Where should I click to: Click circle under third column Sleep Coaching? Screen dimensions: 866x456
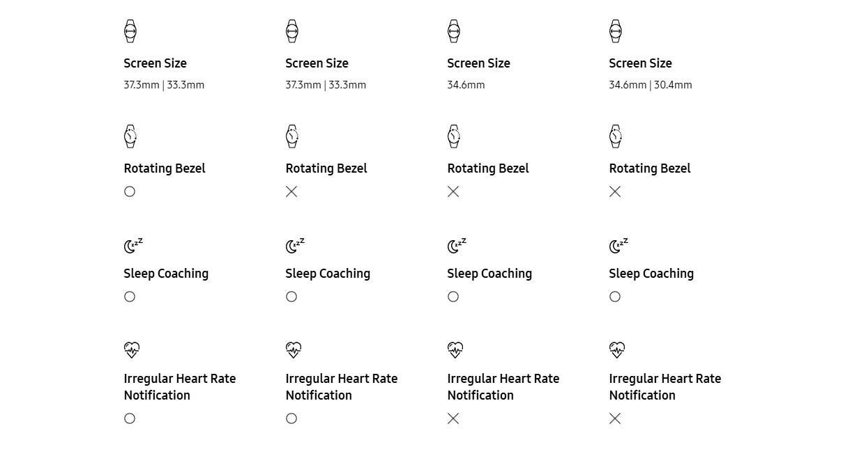coord(453,297)
